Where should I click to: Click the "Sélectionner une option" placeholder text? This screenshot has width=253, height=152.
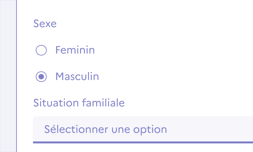(x=105, y=129)
